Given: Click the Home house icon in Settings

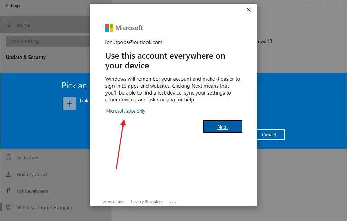Looking at the screenshot, I should click(9, 25).
